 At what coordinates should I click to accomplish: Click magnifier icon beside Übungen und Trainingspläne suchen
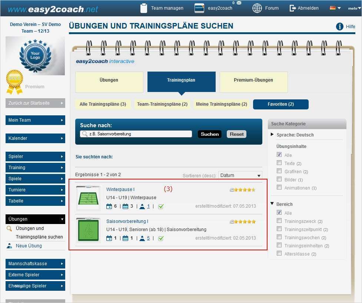click(x=9, y=228)
